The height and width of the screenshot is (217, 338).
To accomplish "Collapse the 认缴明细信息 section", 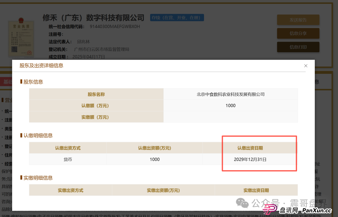I will [38, 136].
